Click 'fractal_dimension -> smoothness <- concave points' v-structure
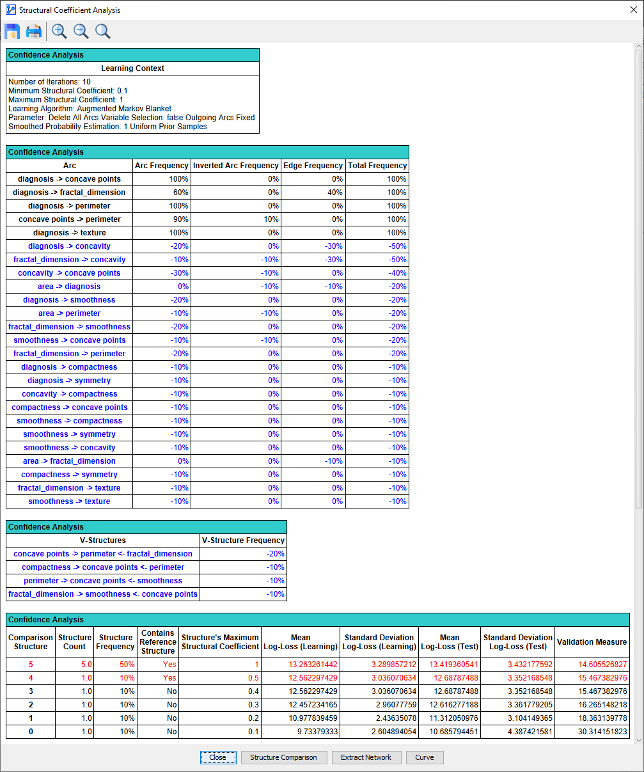644x772 pixels. coord(103,594)
